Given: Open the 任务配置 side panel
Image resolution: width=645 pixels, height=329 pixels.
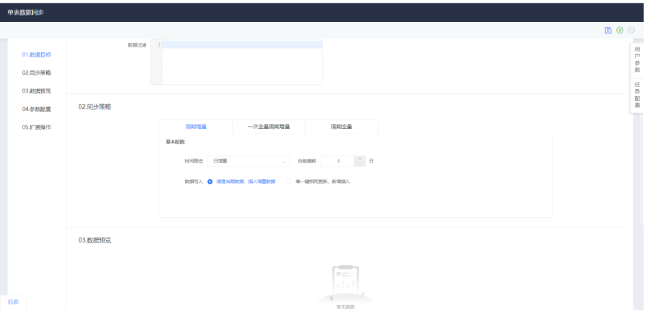Looking at the screenshot, I should 637,95.
